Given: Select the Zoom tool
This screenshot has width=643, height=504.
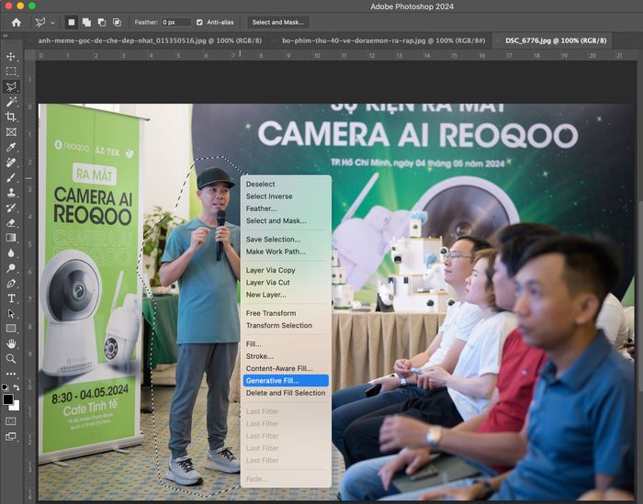Looking at the screenshot, I should click(x=11, y=359).
